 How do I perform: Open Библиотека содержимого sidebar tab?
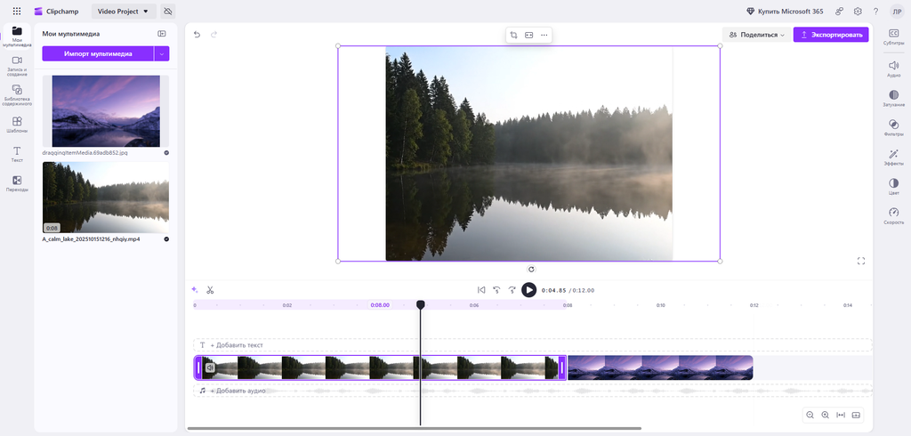(x=17, y=95)
